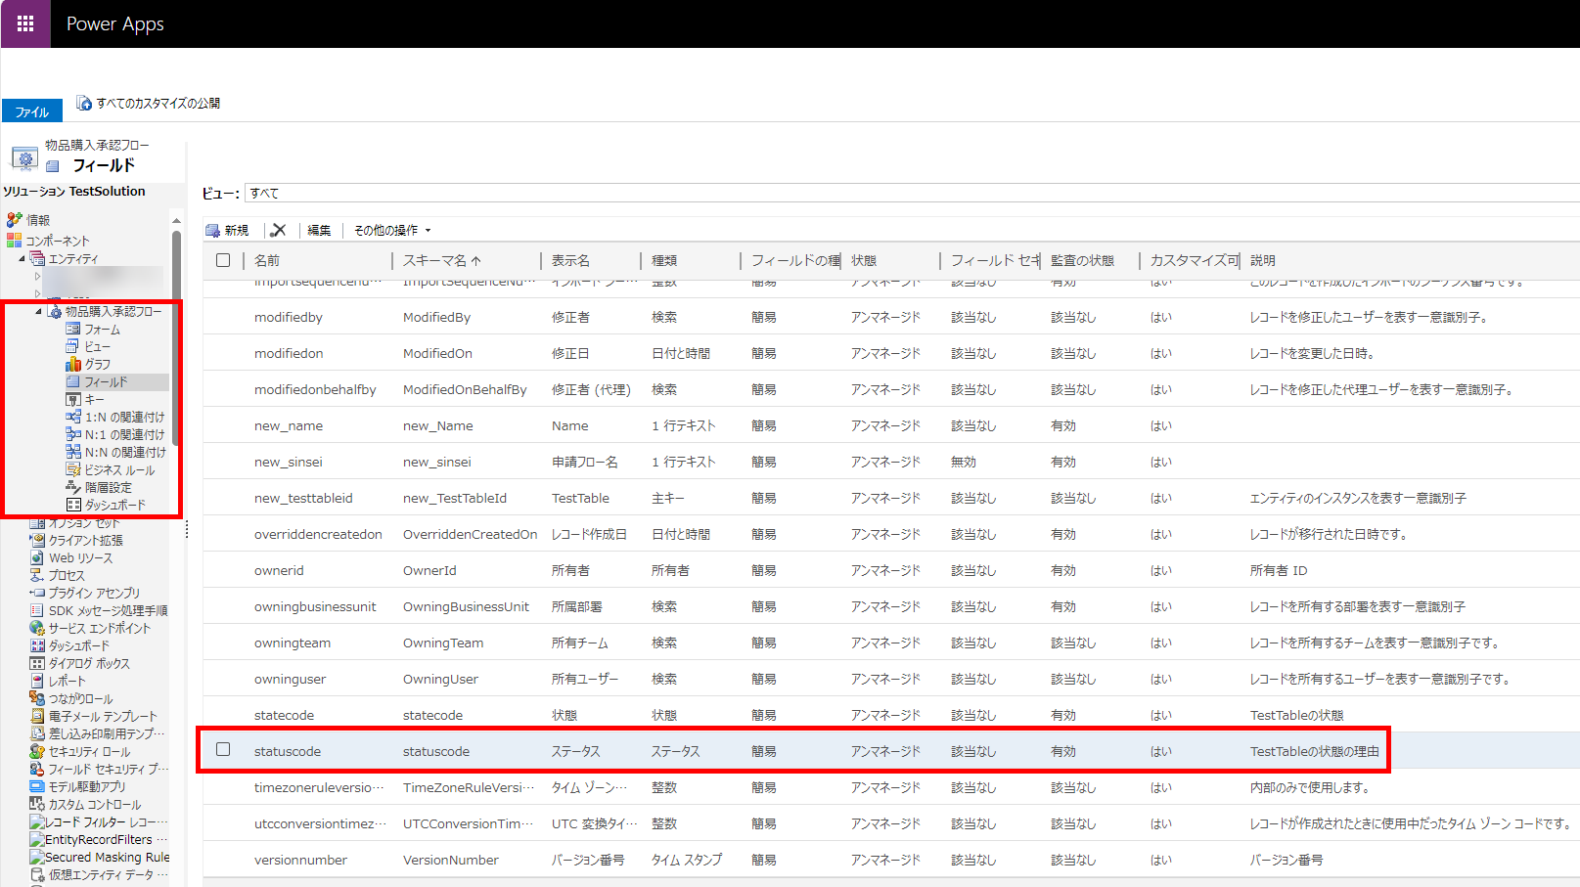
Task: Open the 電子メール テンプレート icon
Action: coord(37,716)
